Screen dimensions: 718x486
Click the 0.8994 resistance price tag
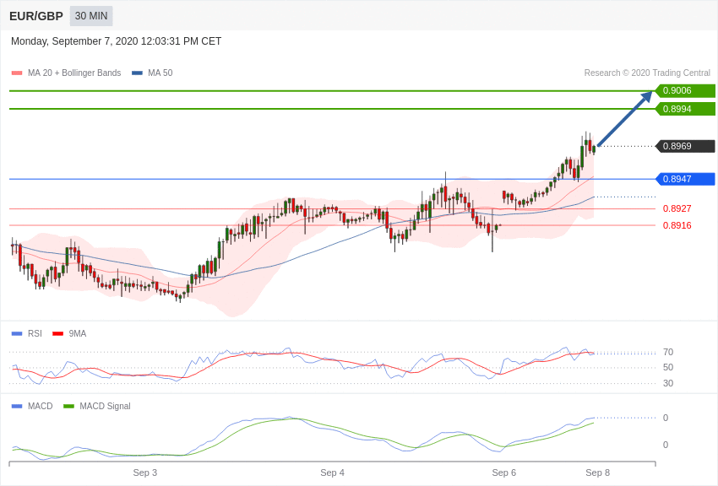[685, 109]
